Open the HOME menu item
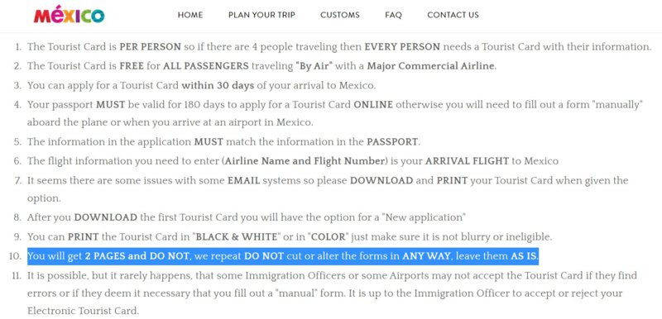This screenshot has width=662, height=319. [x=190, y=15]
